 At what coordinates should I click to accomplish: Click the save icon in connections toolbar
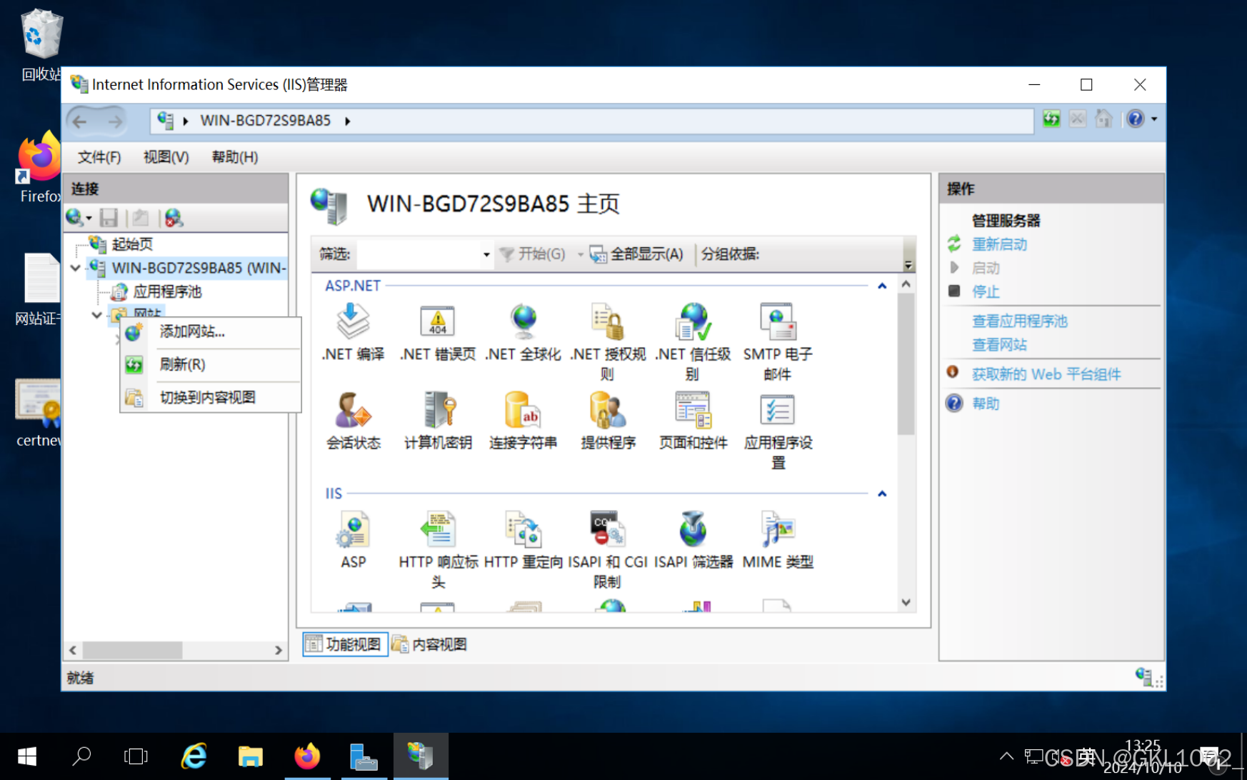pyautogui.click(x=109, y=218)
